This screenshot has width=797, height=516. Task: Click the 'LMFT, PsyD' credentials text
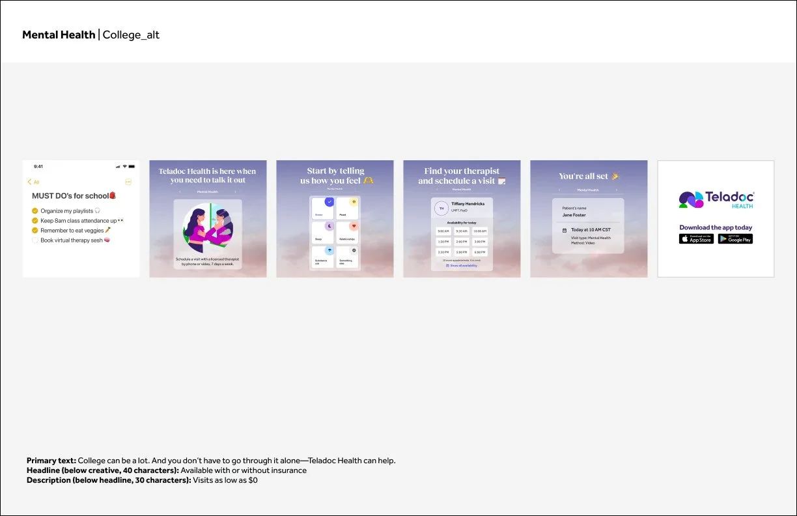point(460,210)
